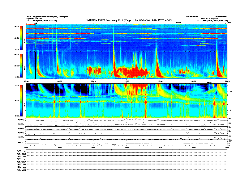This screenshot has width=245, height=189.
Task: Click the 16:00 tick label below the RAD1 panel
Action: pyautogui.click(x=160, y=81)
